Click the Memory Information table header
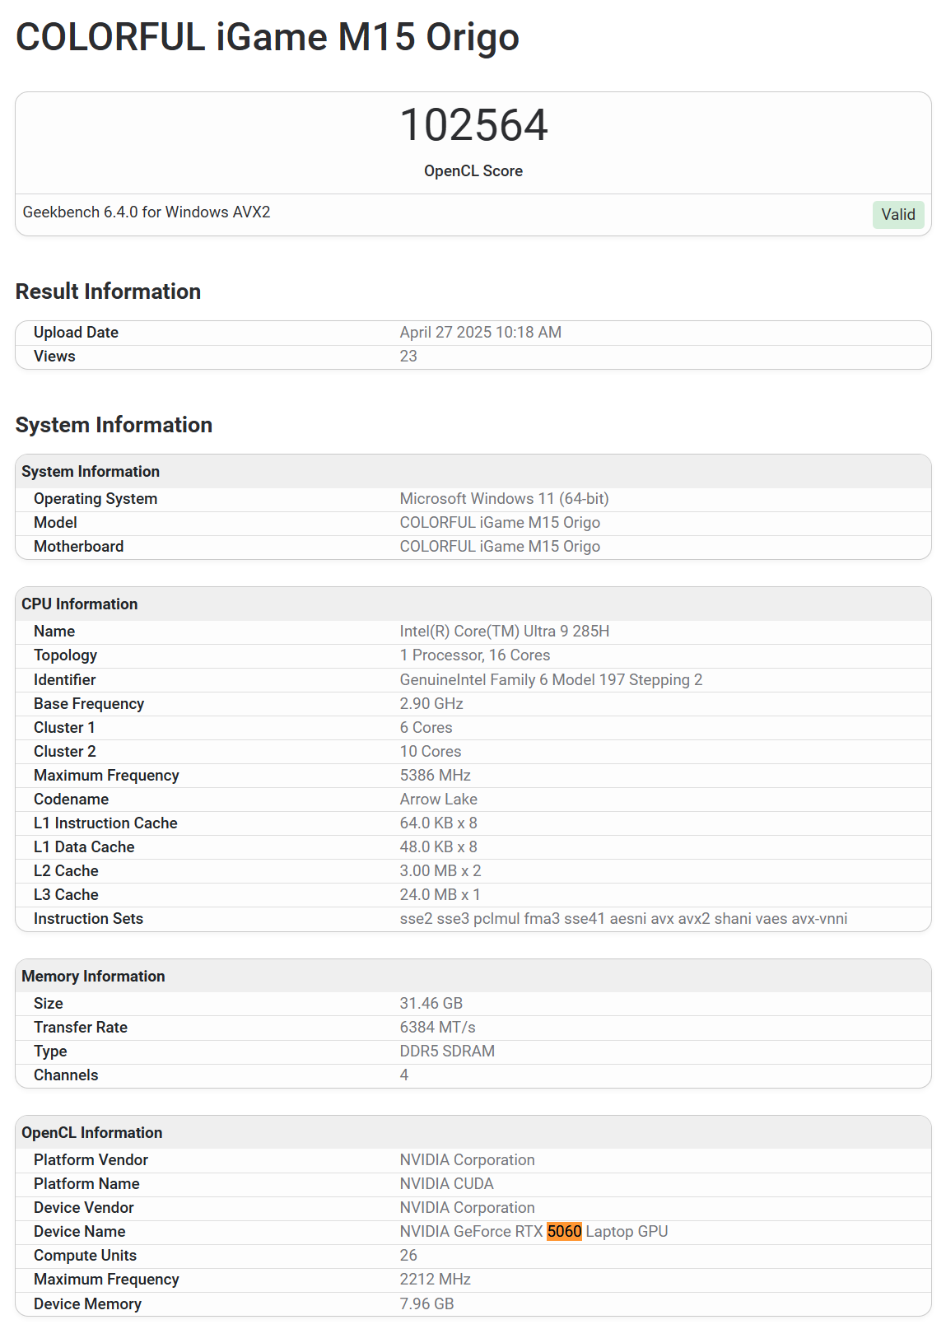The image size is (946, 1329). [x=473, y=976]
